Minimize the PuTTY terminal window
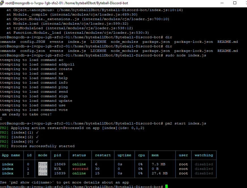 [x=222, y=3]
